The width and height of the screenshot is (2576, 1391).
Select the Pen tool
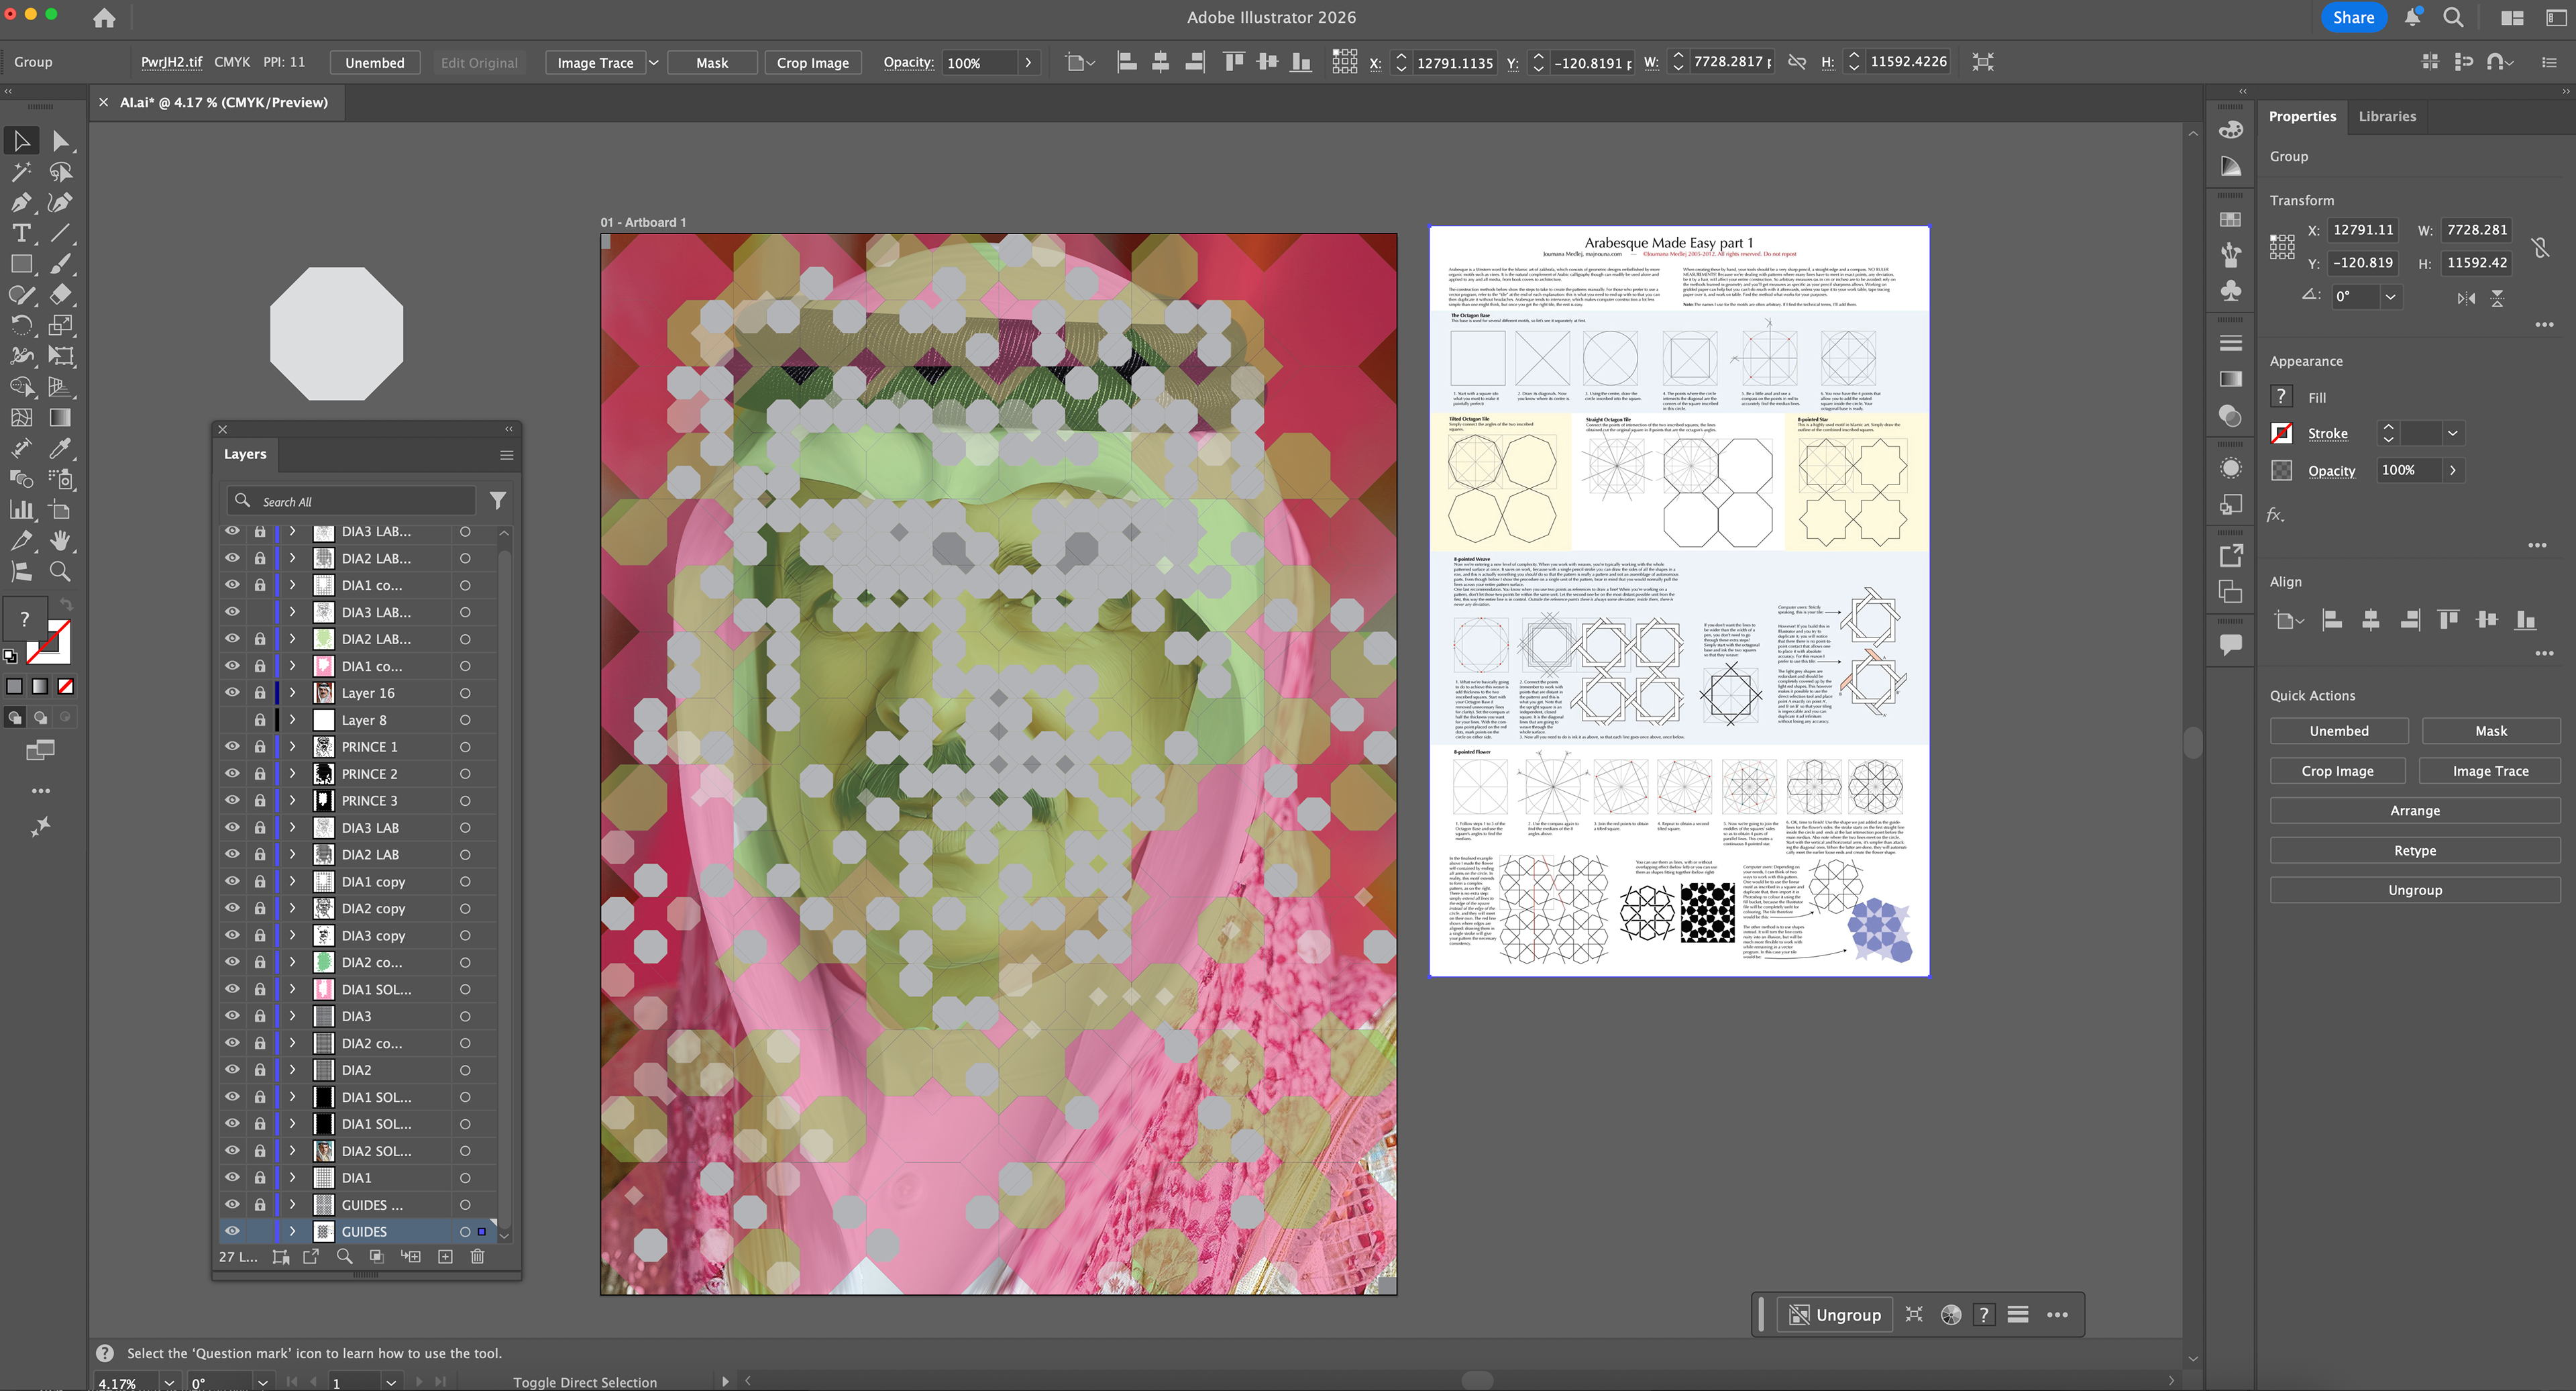pyautogui.click(x=21, y=203)
